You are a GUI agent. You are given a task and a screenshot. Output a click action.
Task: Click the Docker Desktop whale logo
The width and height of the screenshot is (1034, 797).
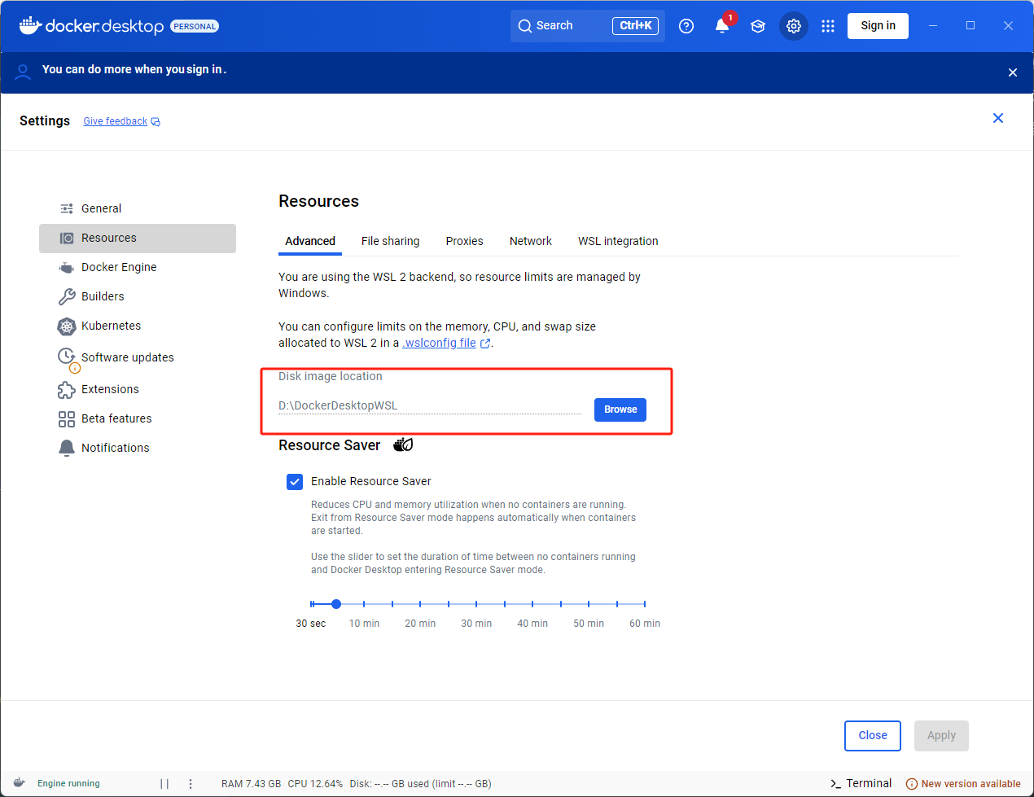pos(29,26)
